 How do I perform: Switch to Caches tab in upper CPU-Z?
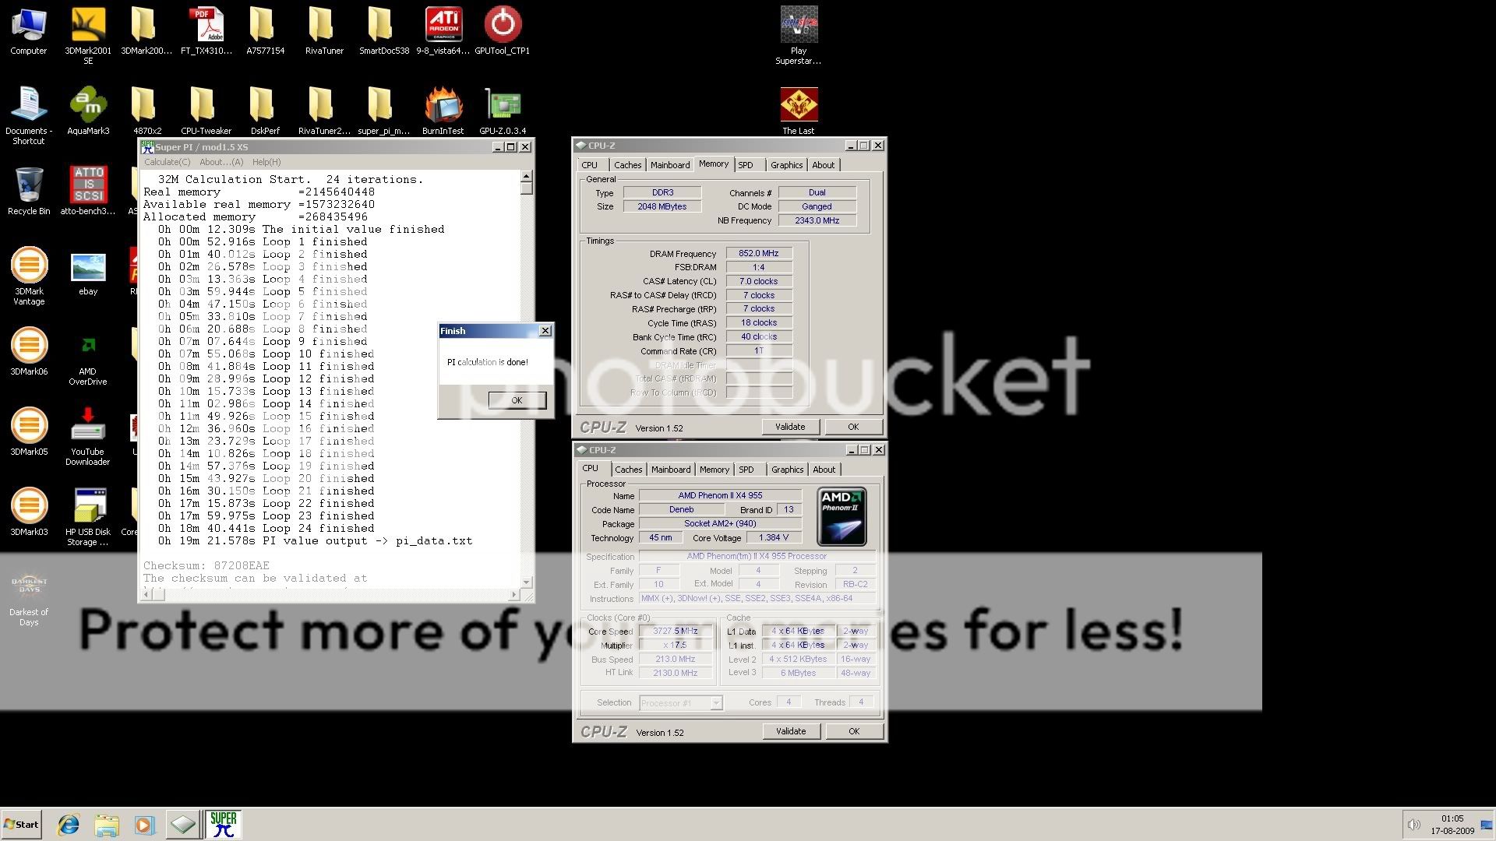point(627,165)
